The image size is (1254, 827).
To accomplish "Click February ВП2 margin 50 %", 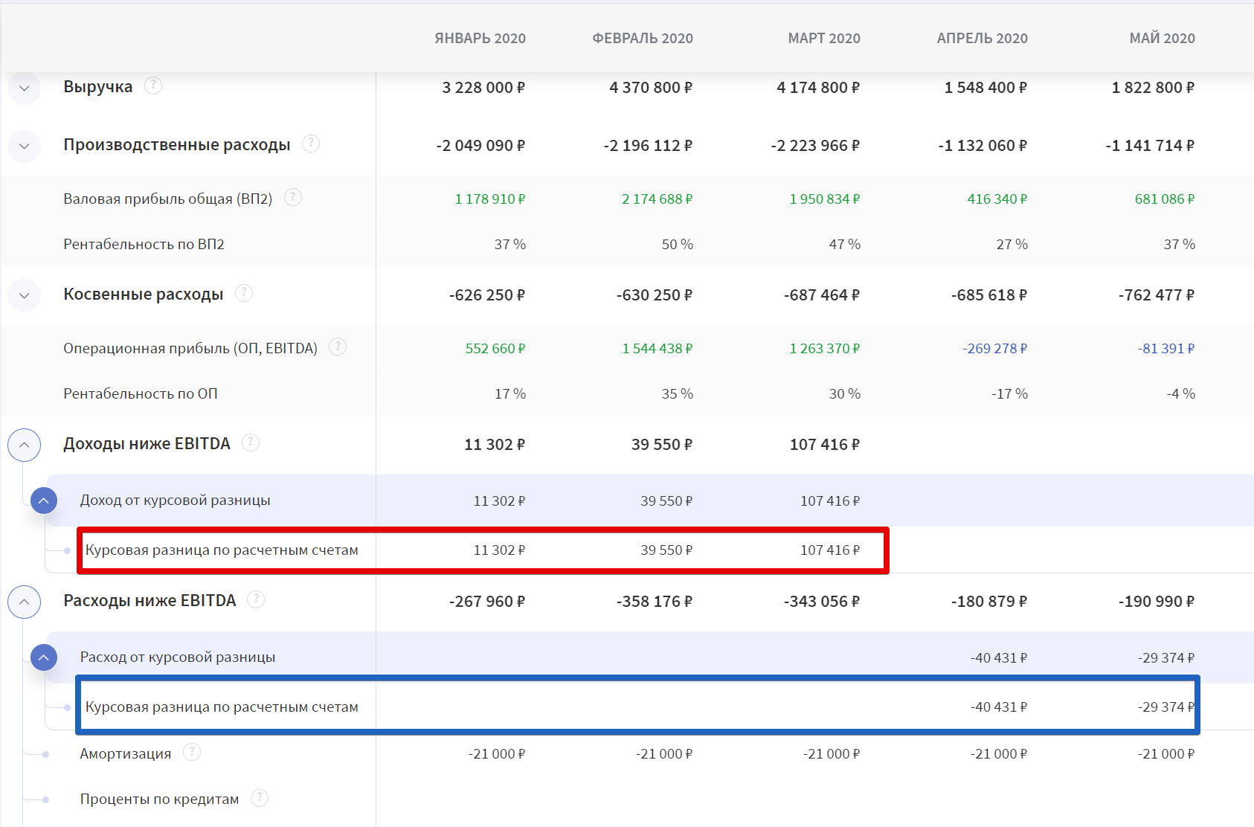I will [x=678, y=245].
